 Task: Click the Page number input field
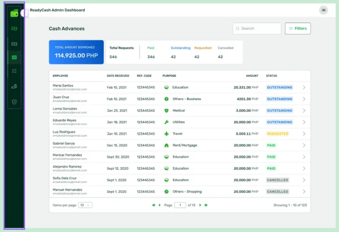pyautogui.click(x=180, y=205)
